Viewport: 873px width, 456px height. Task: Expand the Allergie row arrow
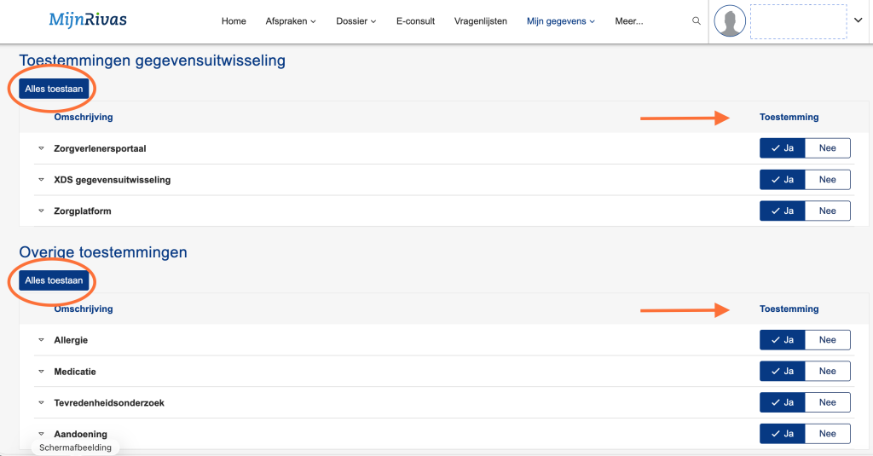click(x=40, y=340)
